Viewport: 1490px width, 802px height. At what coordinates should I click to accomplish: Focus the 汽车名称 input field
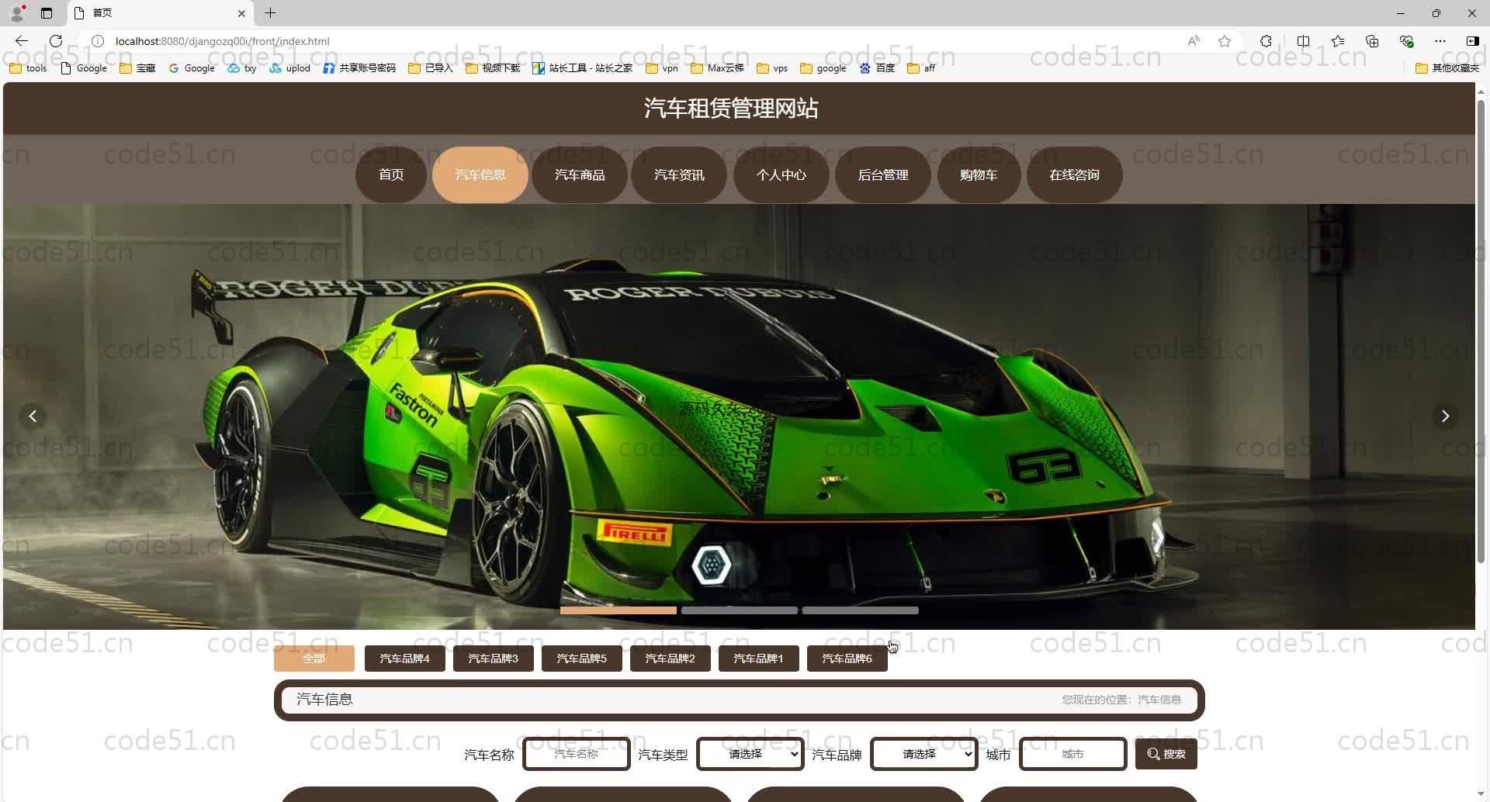point(577,754)
